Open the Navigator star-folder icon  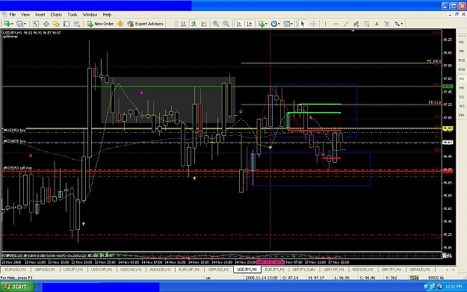[56, 24]
